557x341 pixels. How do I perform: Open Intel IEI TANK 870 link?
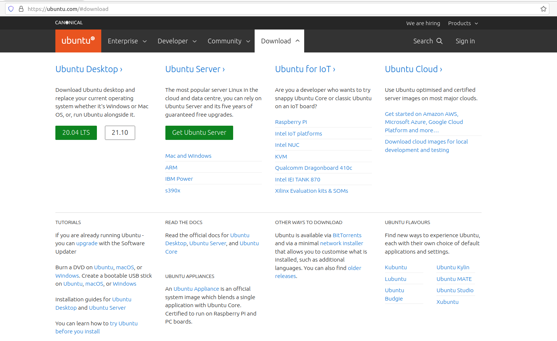click(298, 180)
